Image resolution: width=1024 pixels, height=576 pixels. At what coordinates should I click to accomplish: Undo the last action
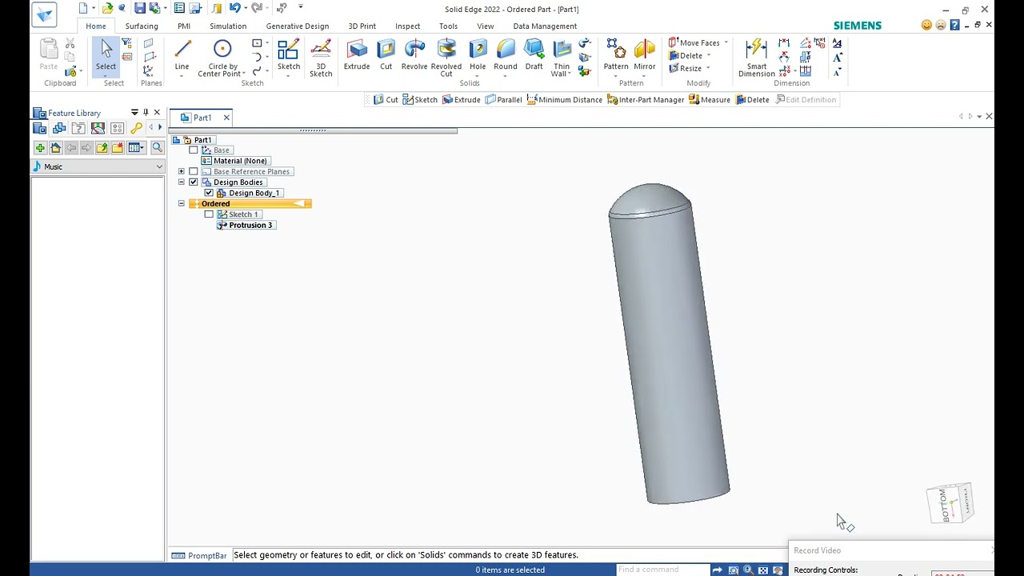[234, 9]
